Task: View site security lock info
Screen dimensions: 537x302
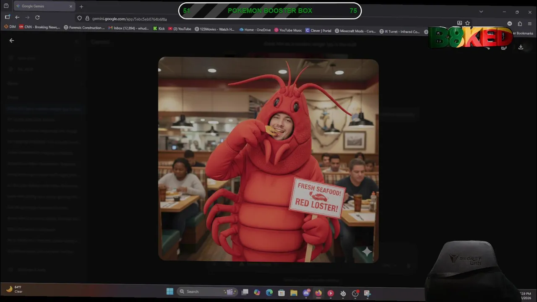Action: click(x=87, y=18)
